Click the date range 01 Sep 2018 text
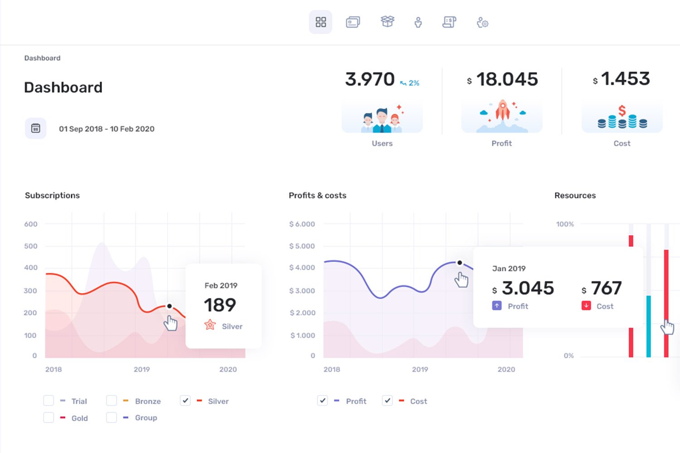 coord(107,129)
